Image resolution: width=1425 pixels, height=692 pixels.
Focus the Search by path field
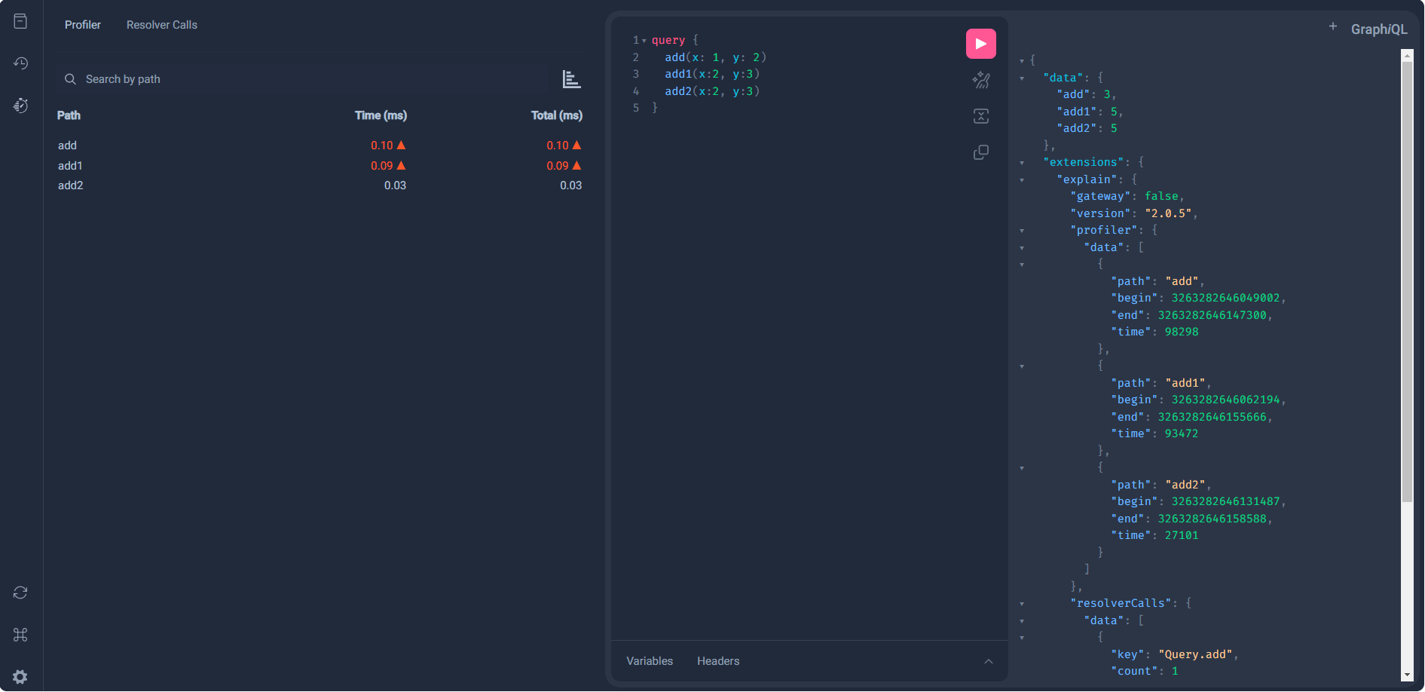301,79
